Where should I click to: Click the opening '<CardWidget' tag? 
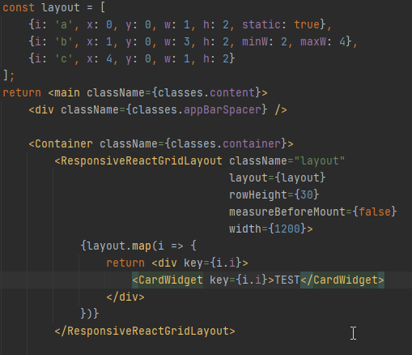coord(168,280)
